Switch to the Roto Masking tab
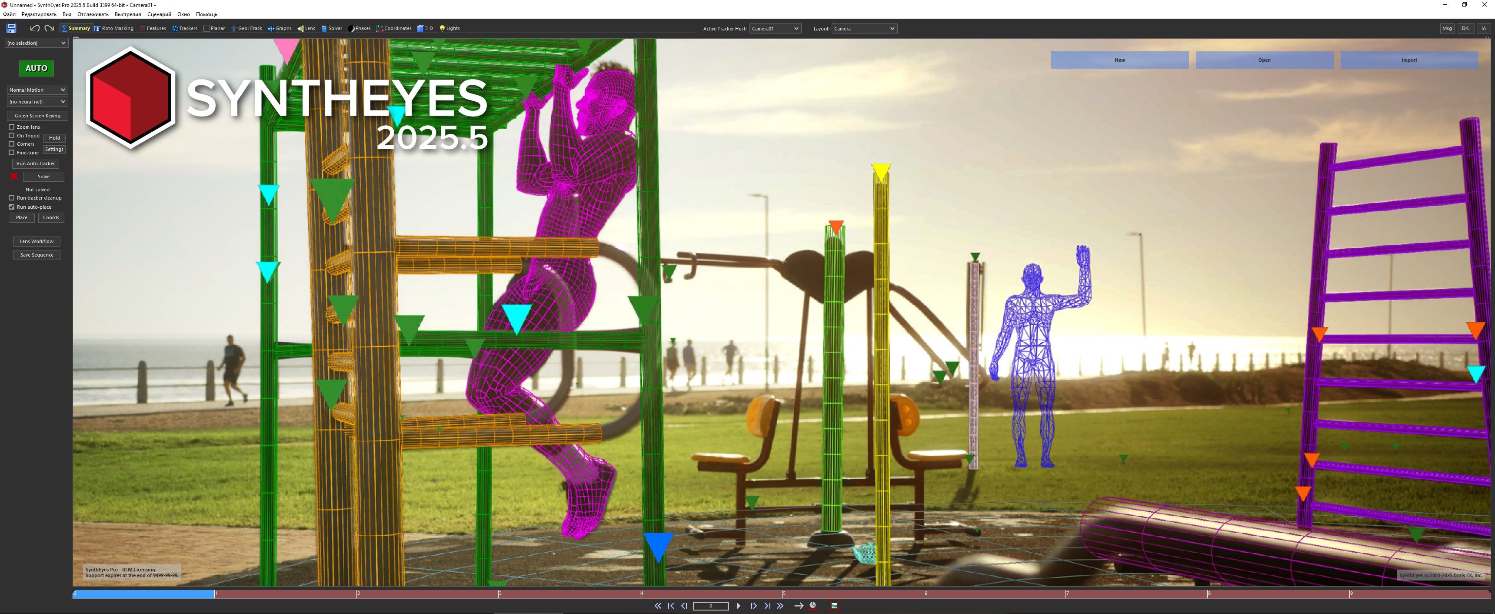 (114, 28)
